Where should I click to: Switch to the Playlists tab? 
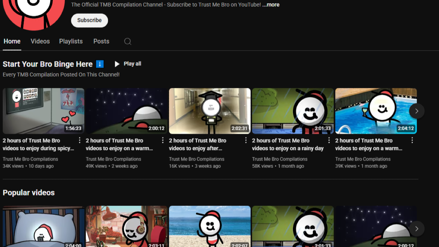click(71, 42)
